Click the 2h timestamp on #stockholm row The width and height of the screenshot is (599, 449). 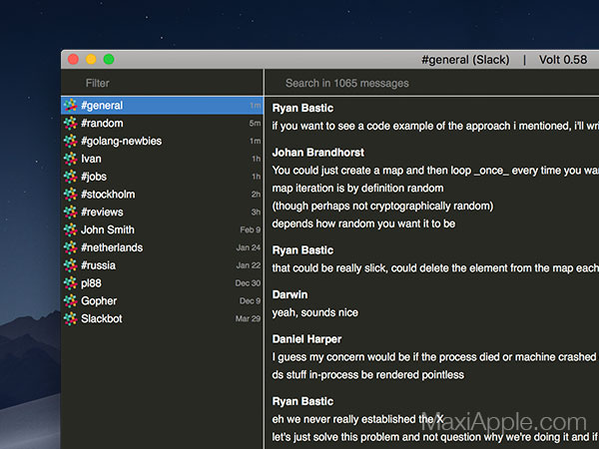256,194
